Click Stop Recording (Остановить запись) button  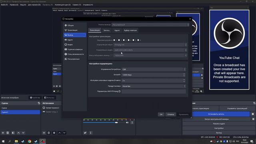[x=216, y=114]
